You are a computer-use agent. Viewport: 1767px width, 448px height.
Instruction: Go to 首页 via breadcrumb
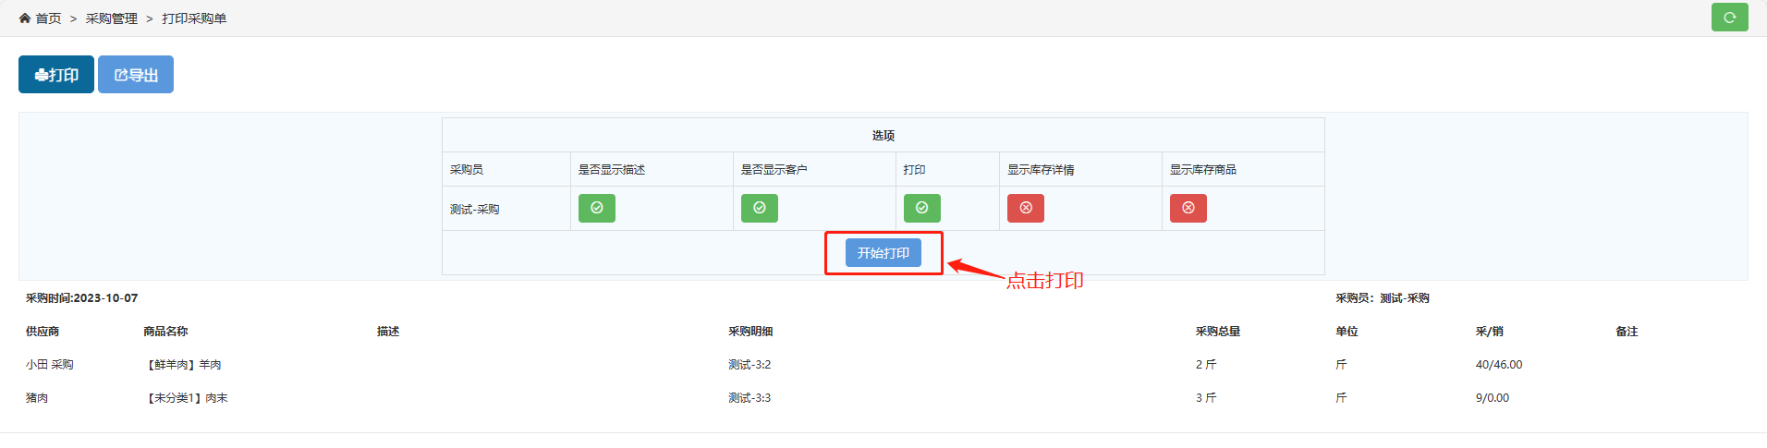tap(48, 18)
